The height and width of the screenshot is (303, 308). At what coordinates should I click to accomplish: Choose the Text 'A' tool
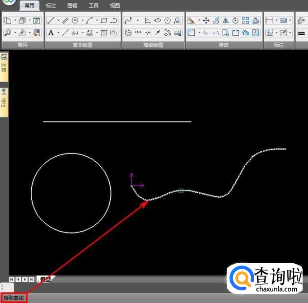[51, 33]
